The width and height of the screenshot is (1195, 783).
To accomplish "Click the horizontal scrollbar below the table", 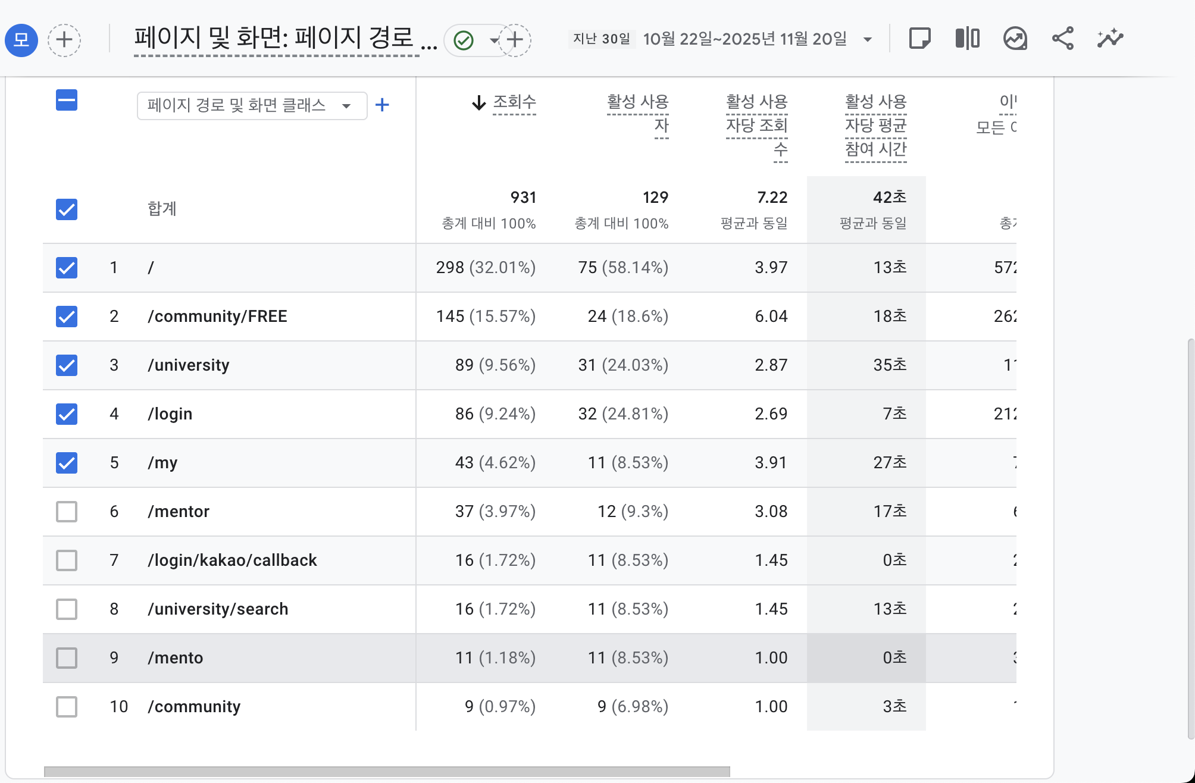I will point(387,771).
